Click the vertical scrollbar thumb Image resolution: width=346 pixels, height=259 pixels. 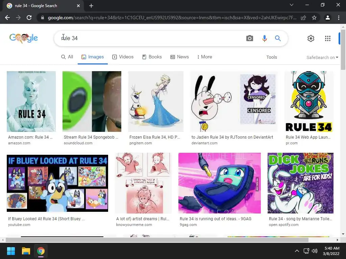(343, 50)
